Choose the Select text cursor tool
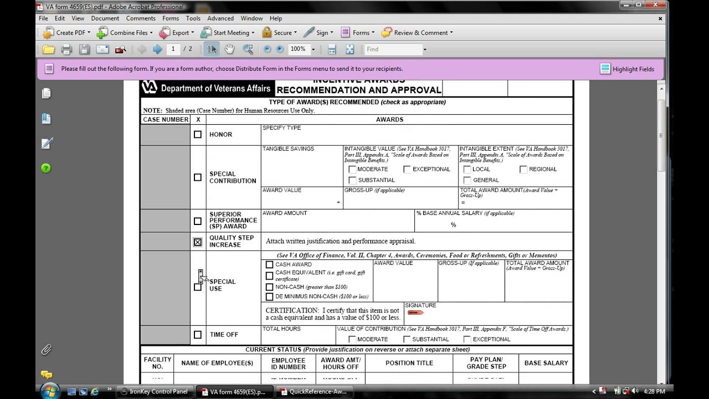This screenshot has width=709, height=399. (x=212, y=49)
